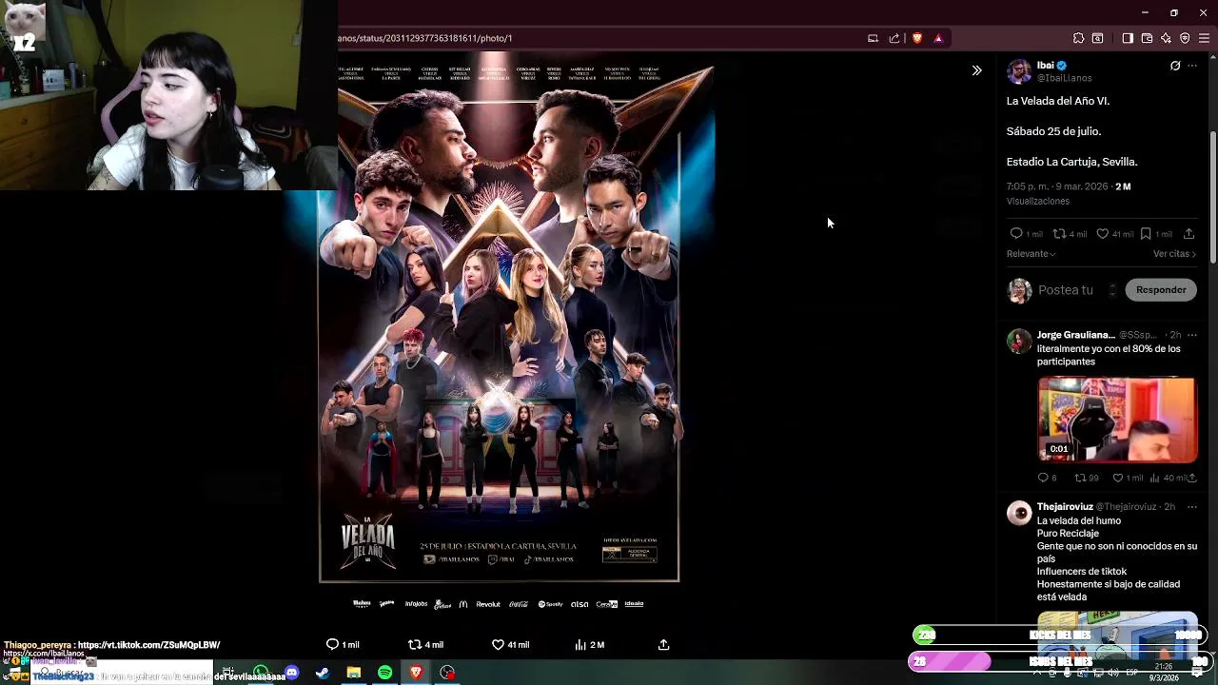Open Thejairoviuz profile name
This screenshot has height=685, width=1218.
[1065, 507]
